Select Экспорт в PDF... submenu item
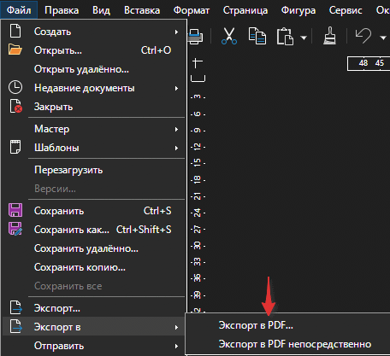Image resolution: width=390 pixels, height=356 pixels. pos(287,325)
